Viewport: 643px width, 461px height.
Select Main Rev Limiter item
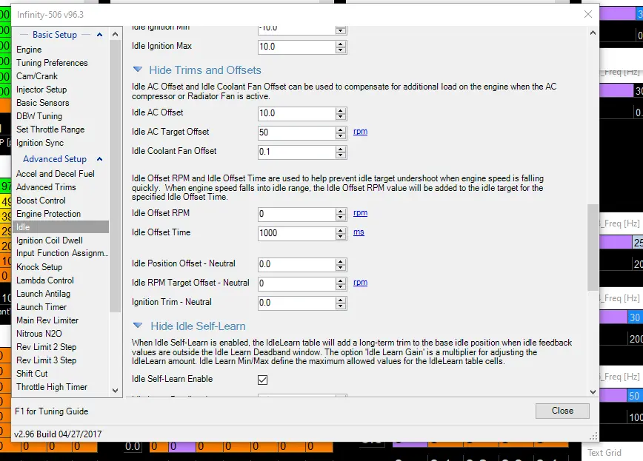47,320
